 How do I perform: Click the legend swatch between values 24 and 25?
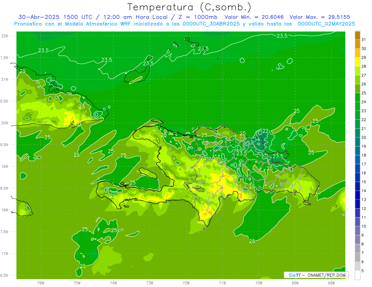coord(358,98)
